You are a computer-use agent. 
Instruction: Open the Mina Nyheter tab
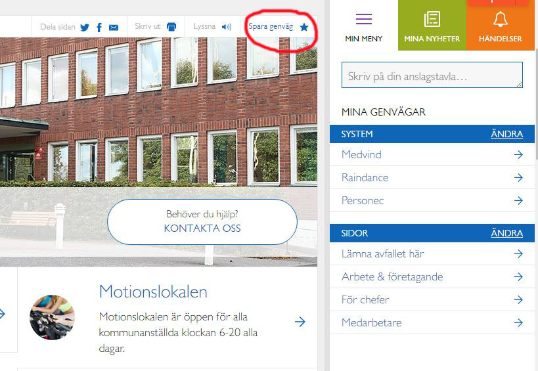tap(432, 26)
